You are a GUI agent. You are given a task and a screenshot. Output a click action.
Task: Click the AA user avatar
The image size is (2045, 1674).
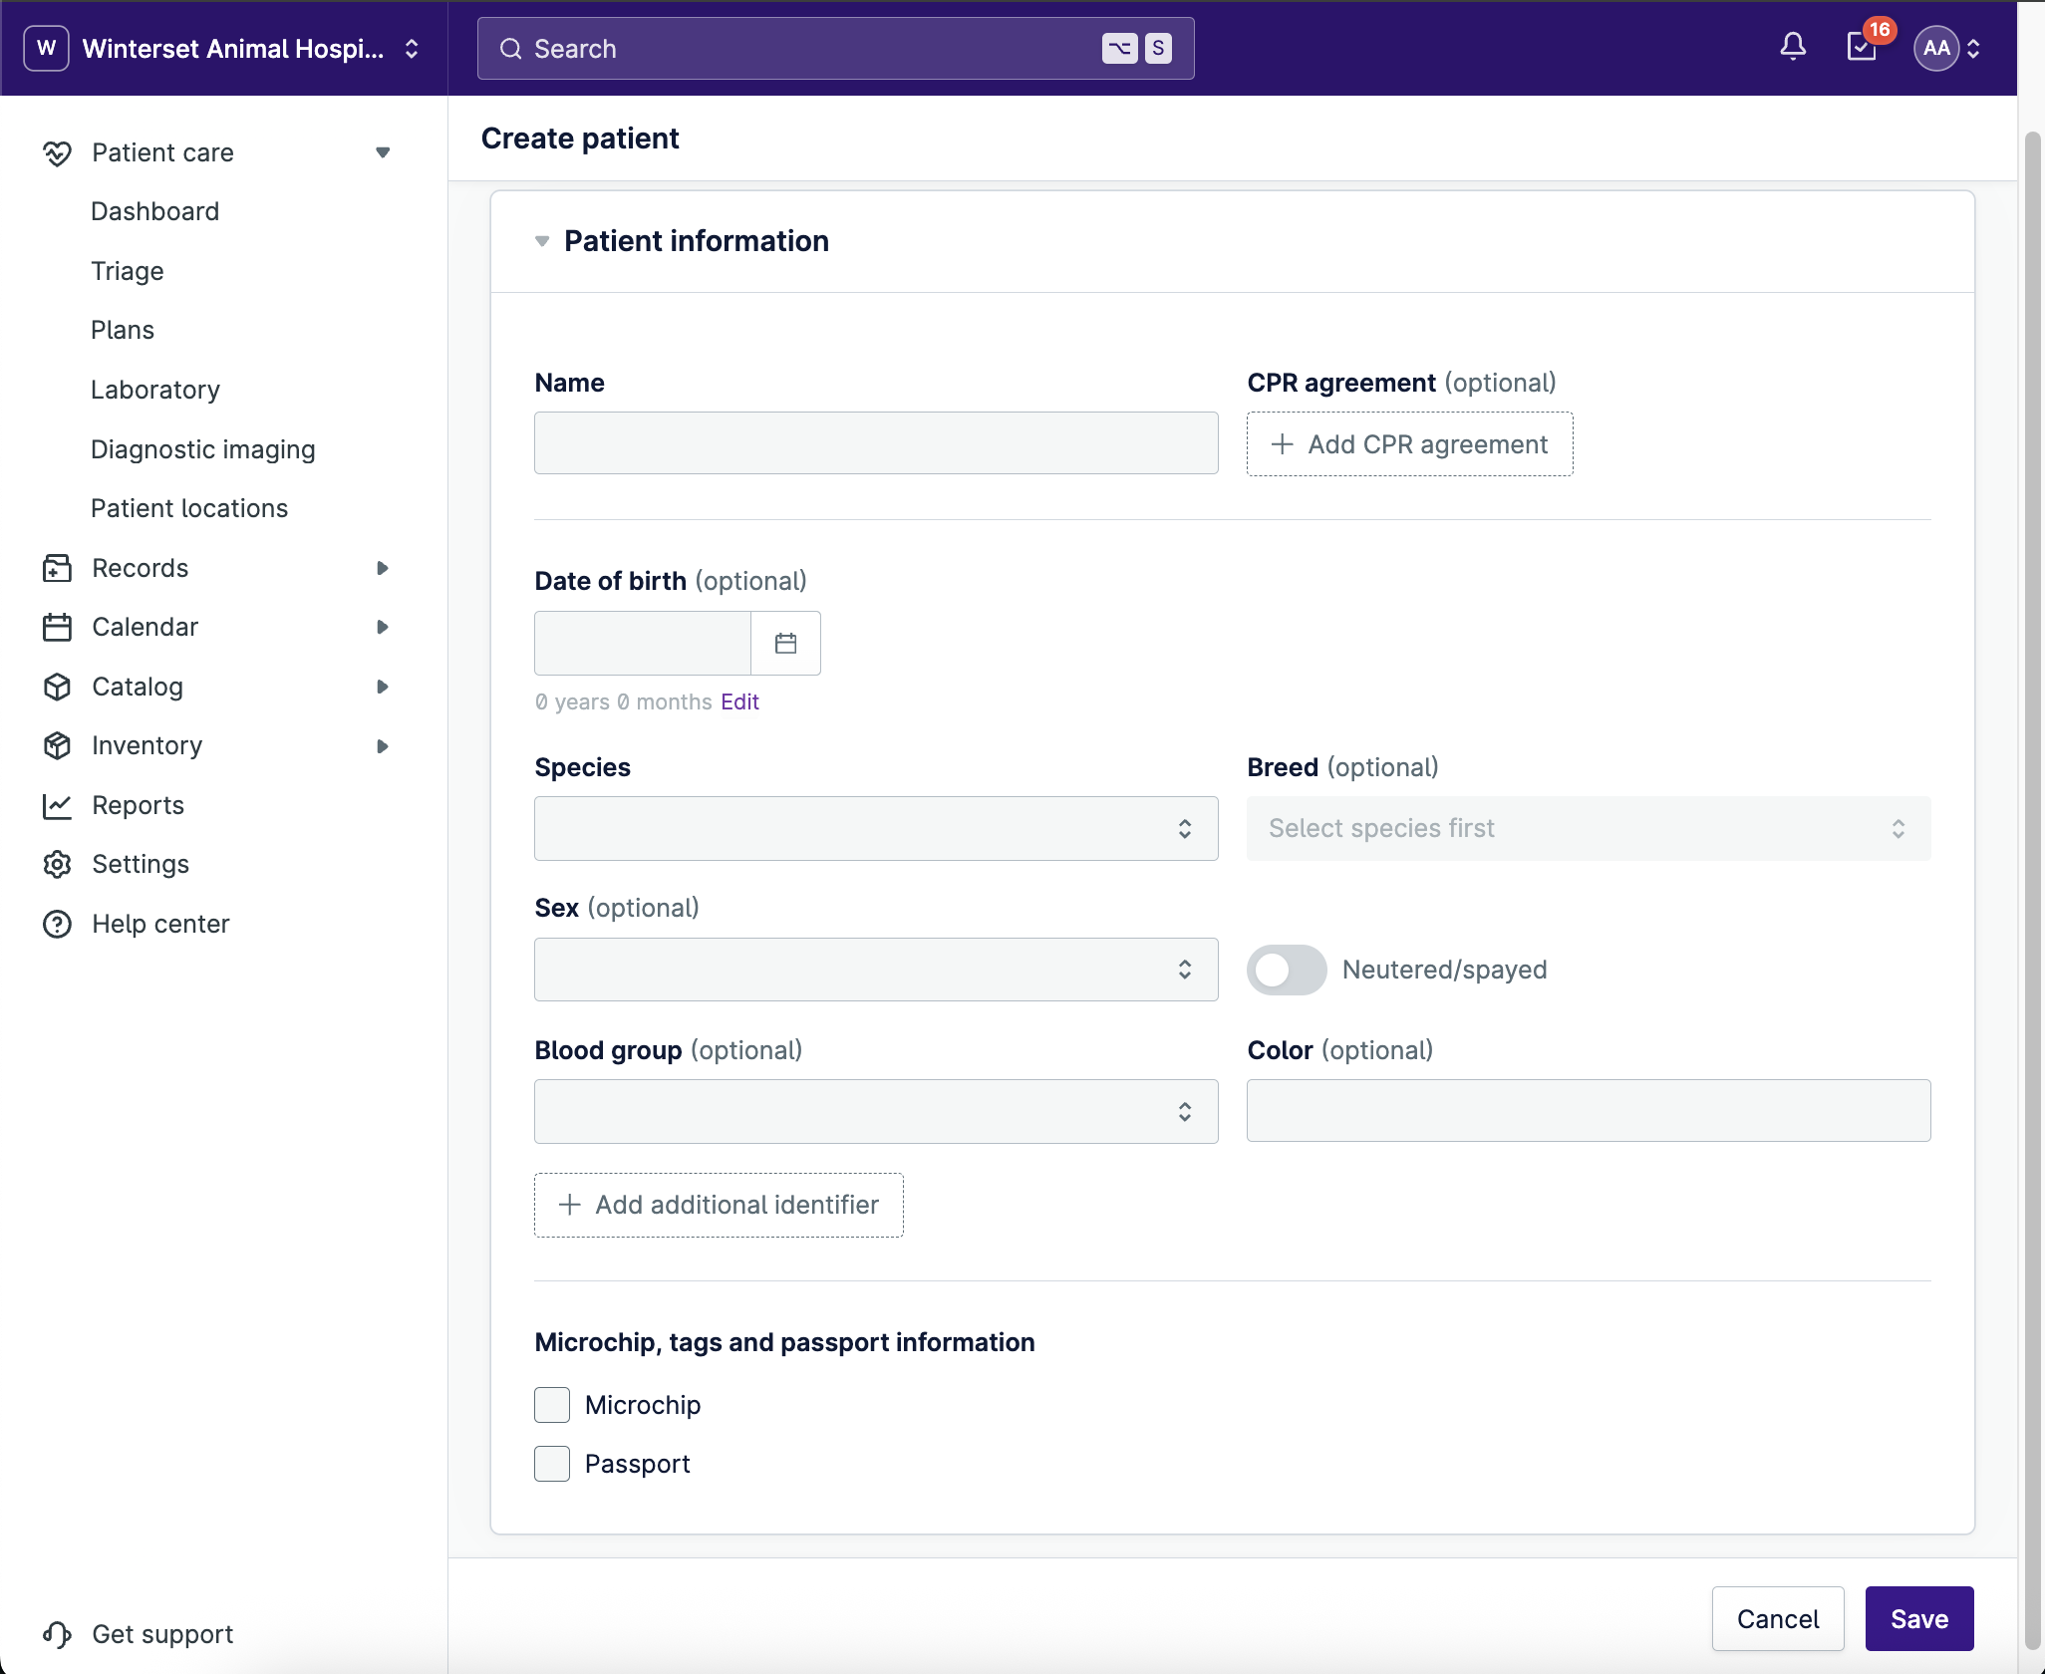1935,48
